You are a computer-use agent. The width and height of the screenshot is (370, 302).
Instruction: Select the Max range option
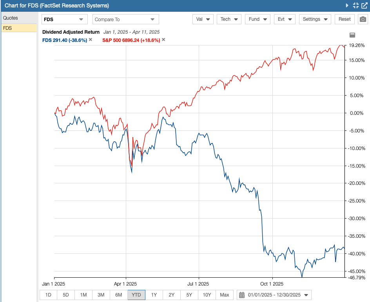(224, 295)
